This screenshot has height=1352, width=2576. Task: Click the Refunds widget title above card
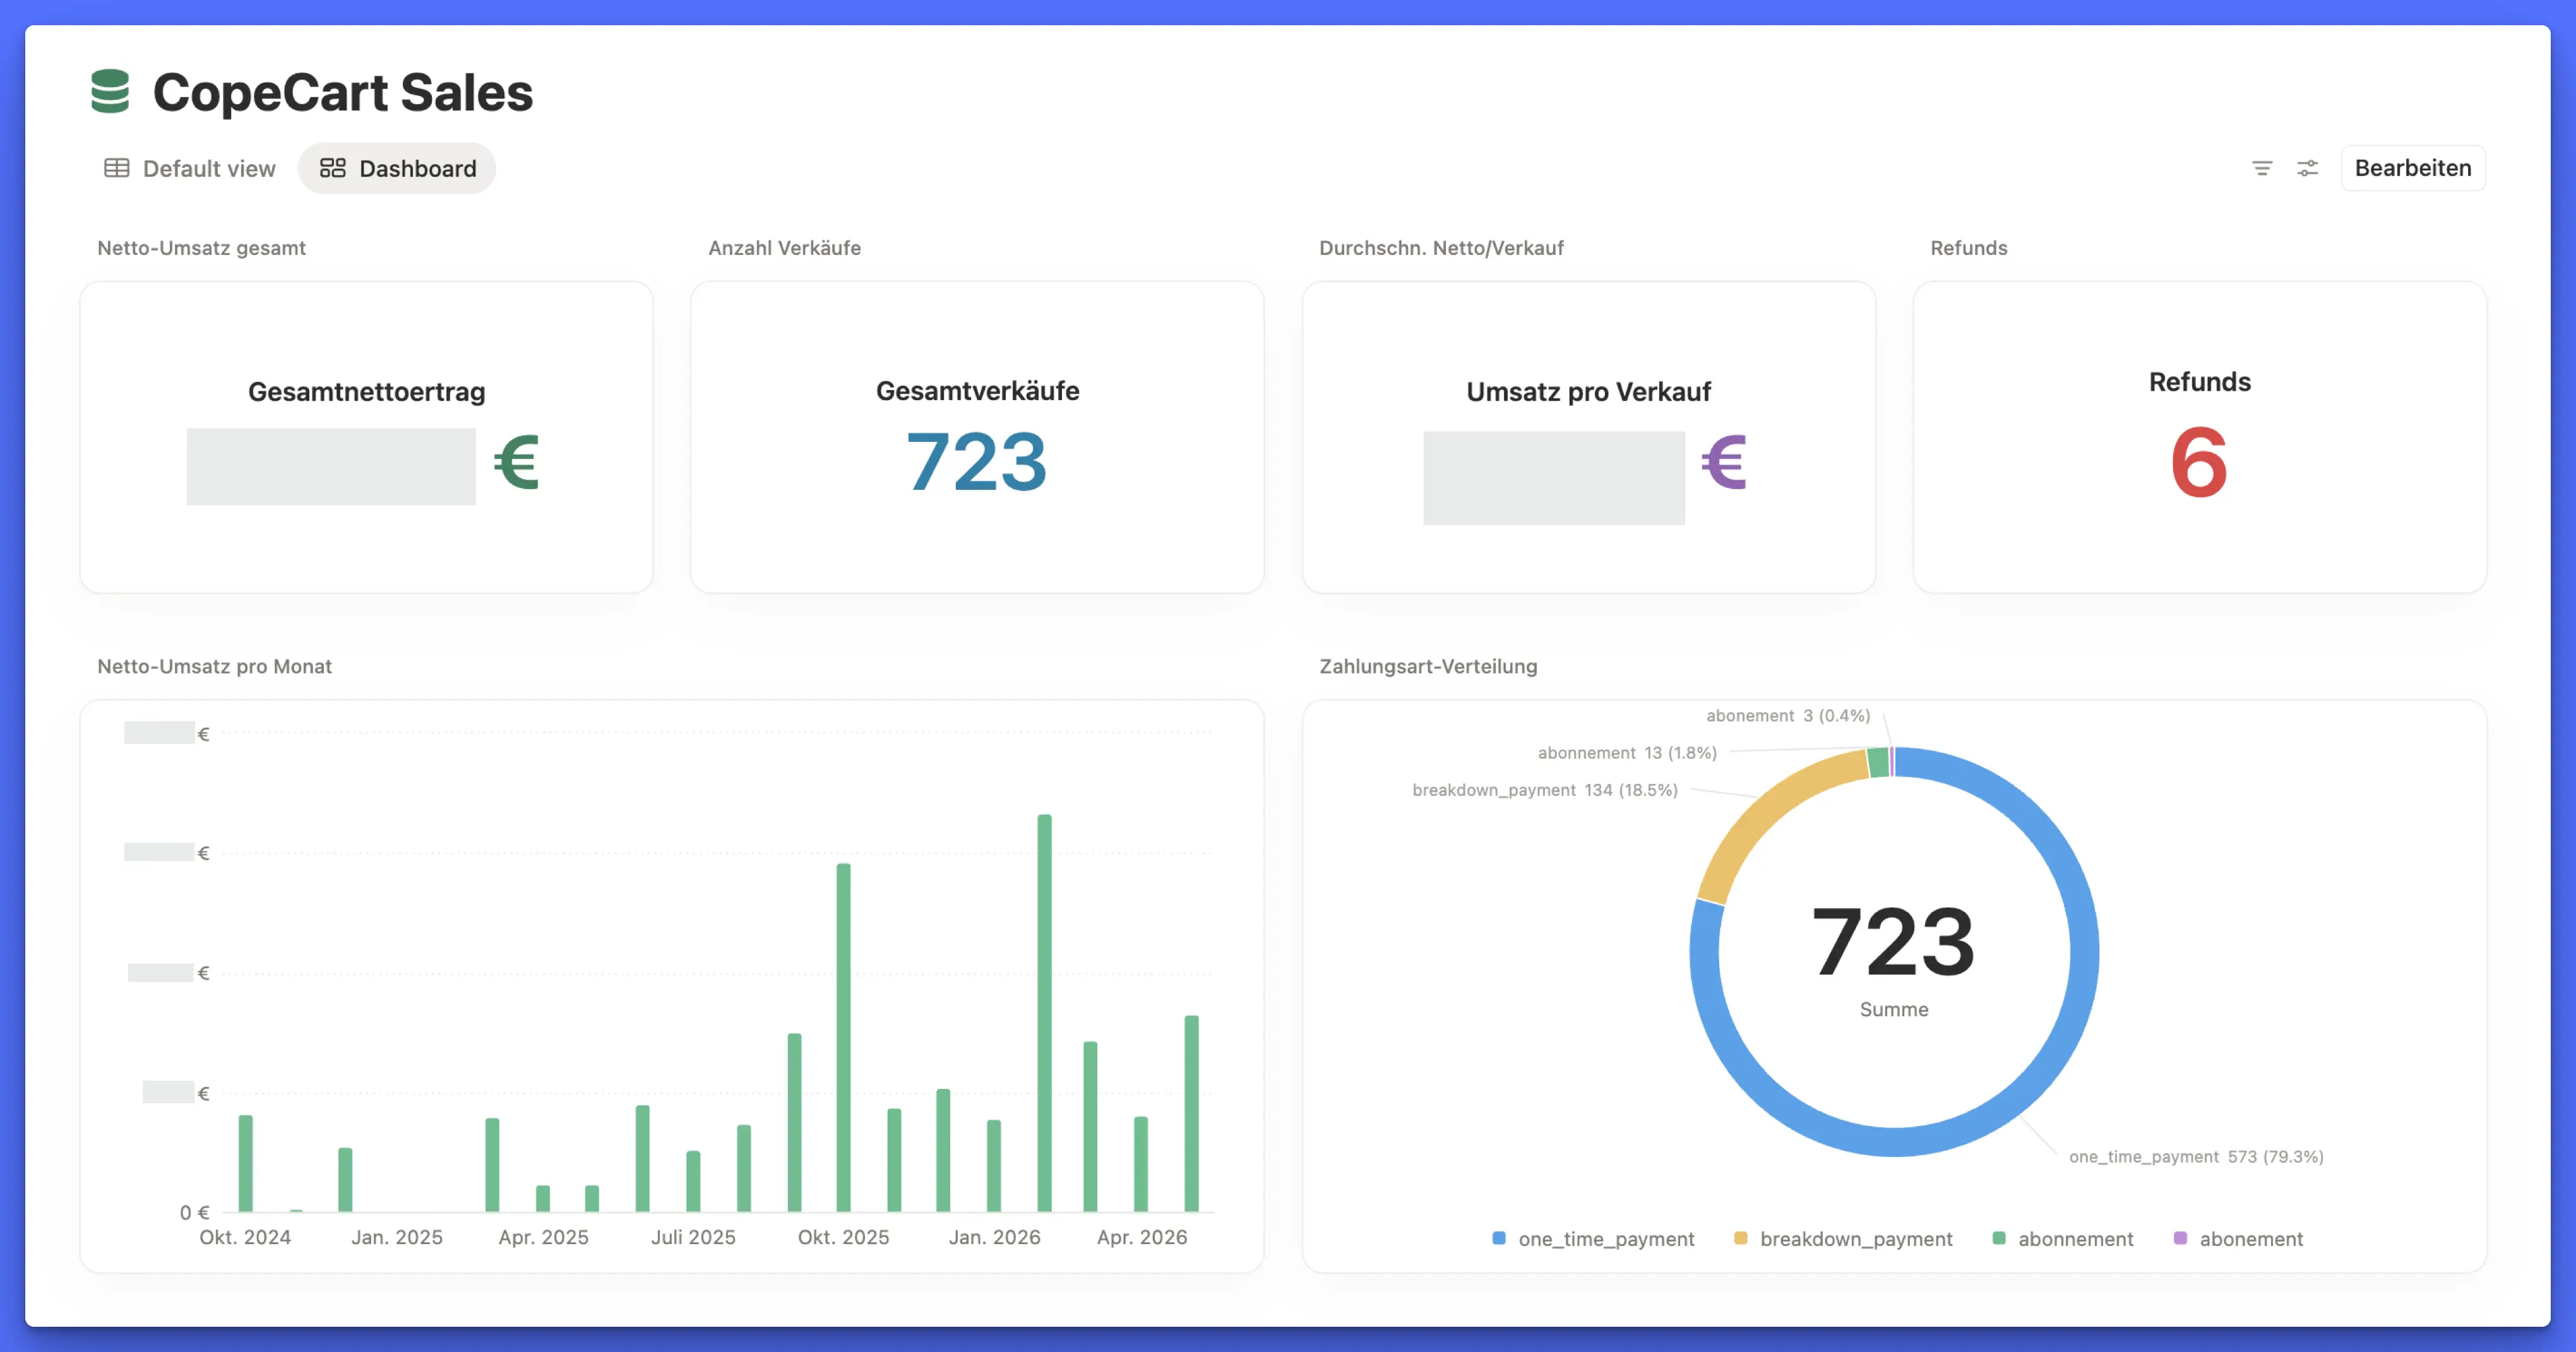(1968, 247)
